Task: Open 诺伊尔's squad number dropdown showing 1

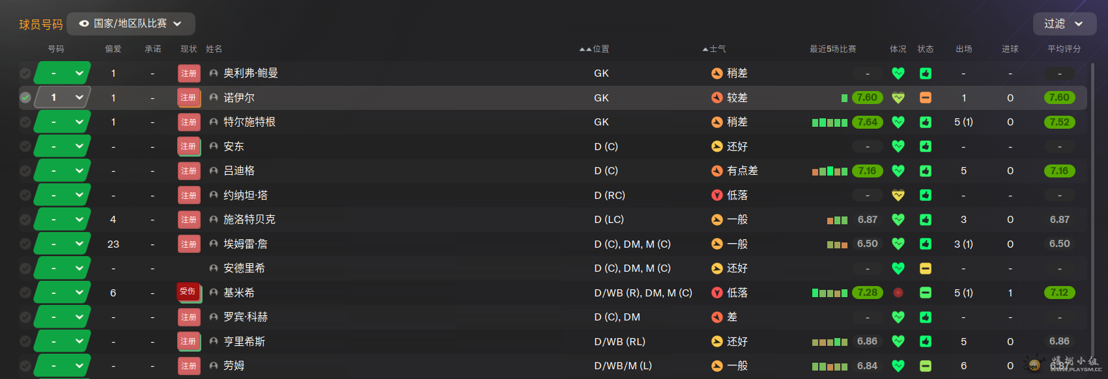Action: coord(62,98)
